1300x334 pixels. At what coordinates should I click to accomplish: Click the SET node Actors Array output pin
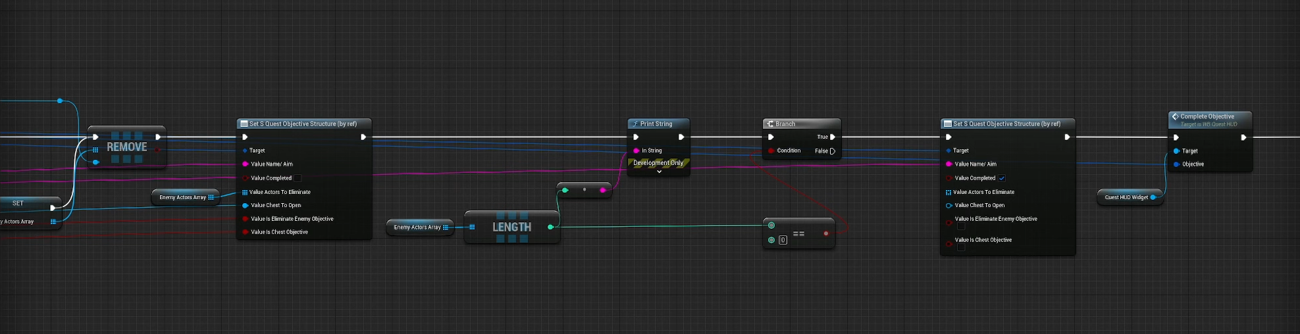[53, 222]
